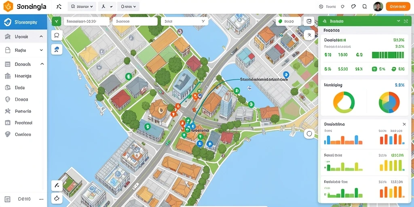Collapse the Uiooaie sidebar section chevron
This screenshot has width=414, height=207.
click(41, 36)
